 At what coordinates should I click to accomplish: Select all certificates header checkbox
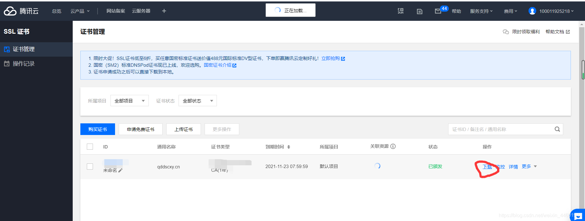tap(90, 147)
